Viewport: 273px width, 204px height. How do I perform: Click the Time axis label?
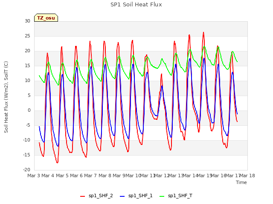241,182
